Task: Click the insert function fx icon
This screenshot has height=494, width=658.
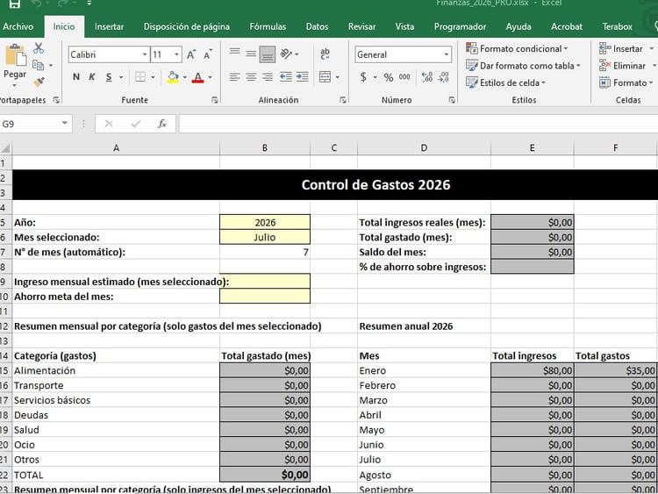Action: pyautogui.click(x=162, y=124)
